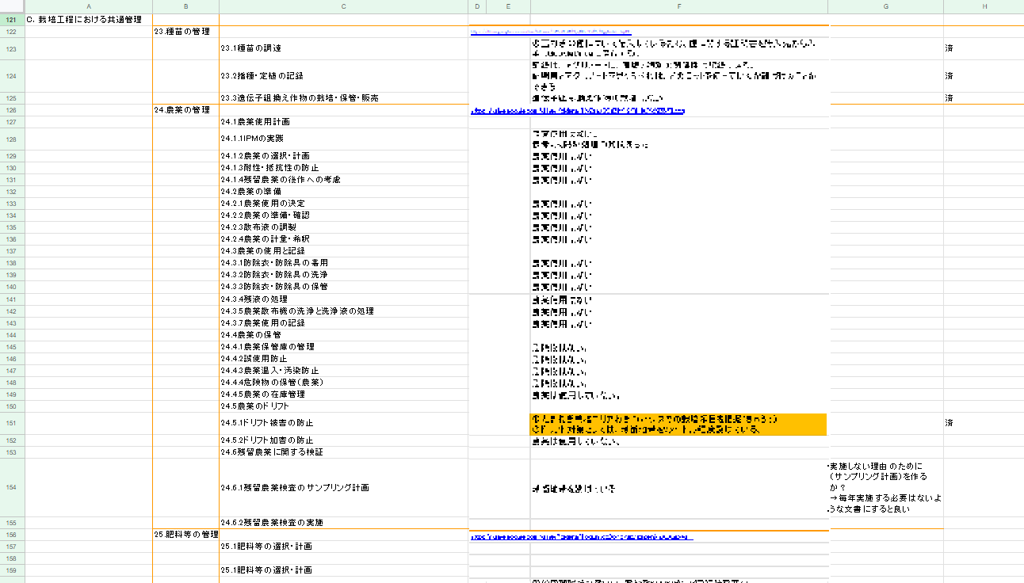This screenshot has height=583, width=1024.
Task: Click cell '25.肥料等の管理'
Action: (186, 535)
